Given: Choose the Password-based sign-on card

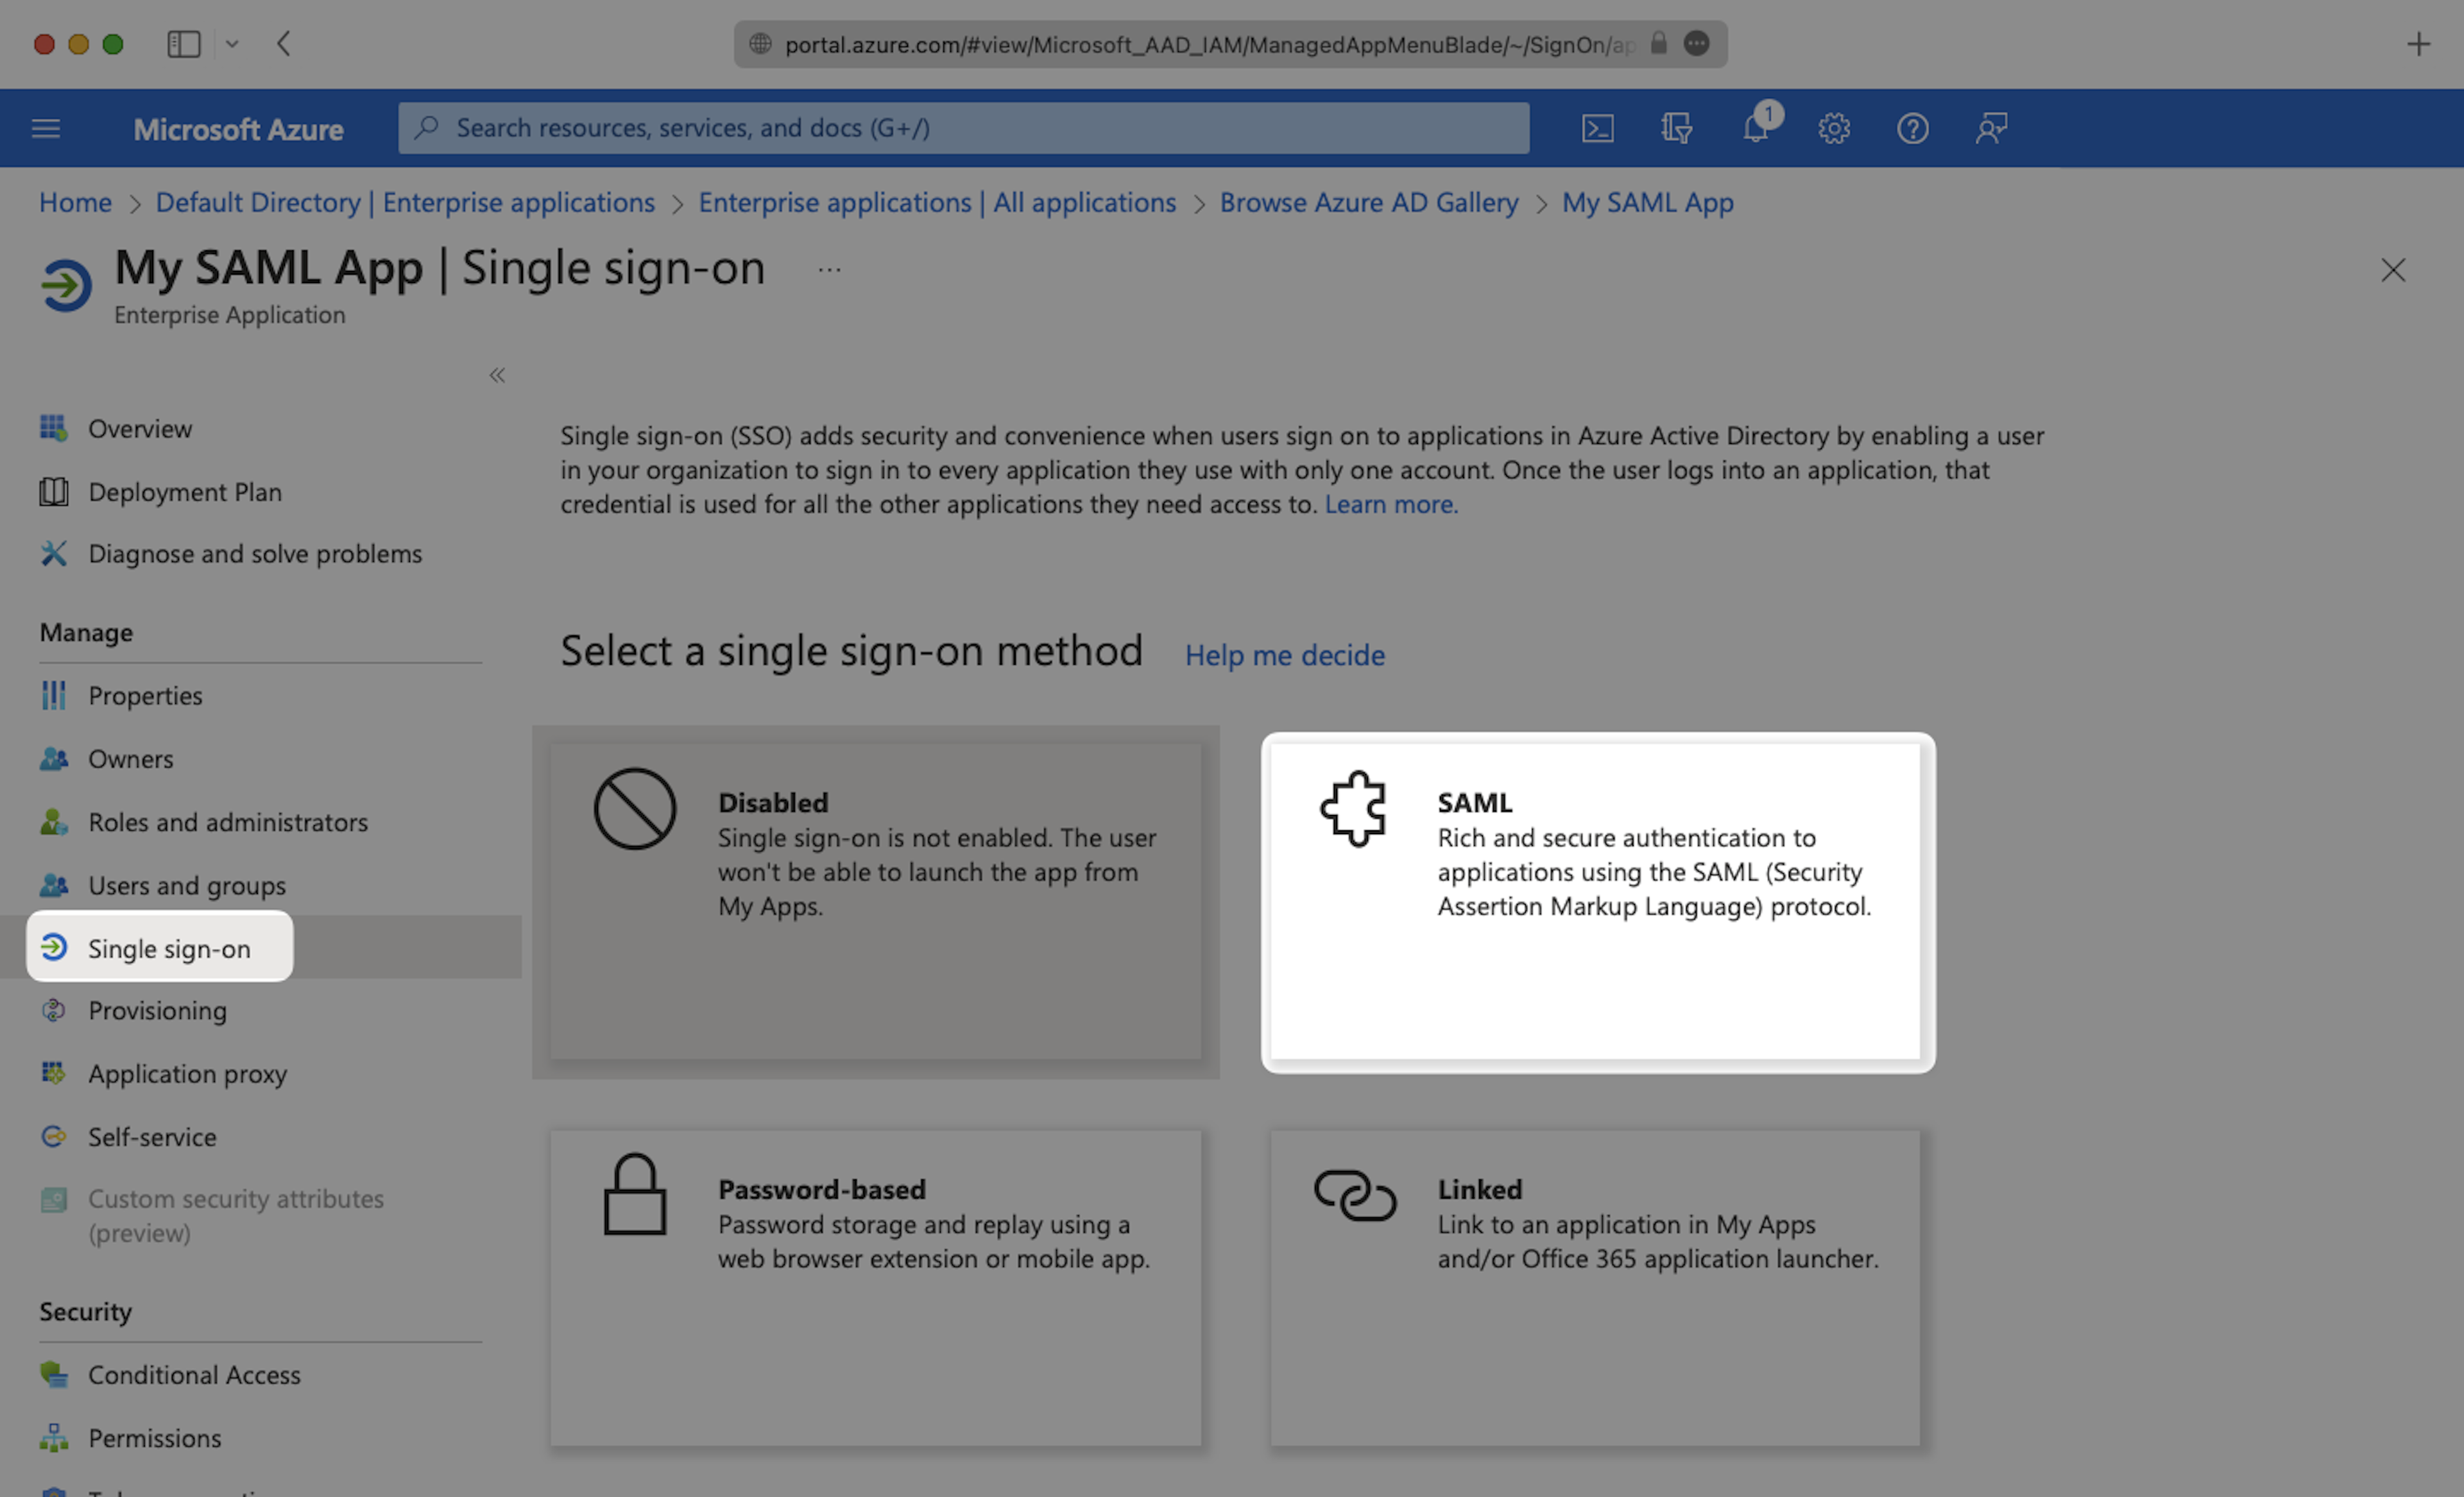Looking at the screenshot, I should coord(875,1287).
